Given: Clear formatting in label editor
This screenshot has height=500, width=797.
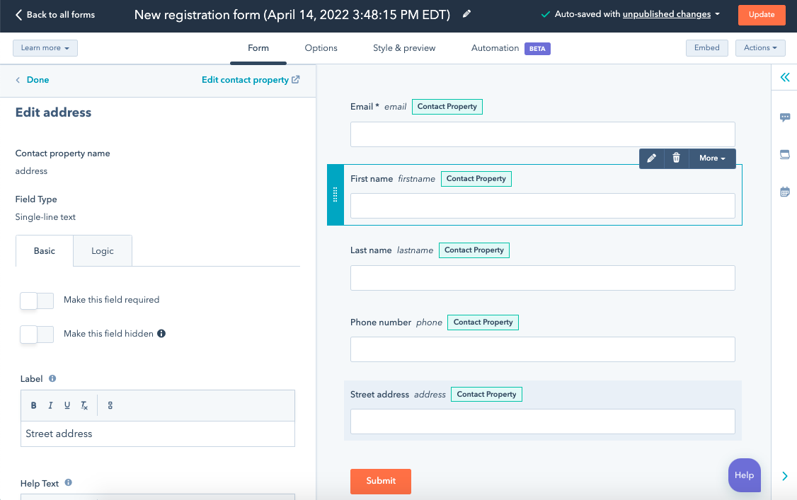Looking at the screenshot, I should (x=84, y=405).
